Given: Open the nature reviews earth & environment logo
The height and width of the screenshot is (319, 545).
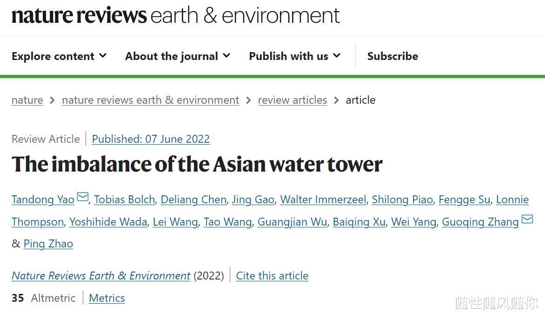Looking at the screenshot, I should tap(175, 15).
